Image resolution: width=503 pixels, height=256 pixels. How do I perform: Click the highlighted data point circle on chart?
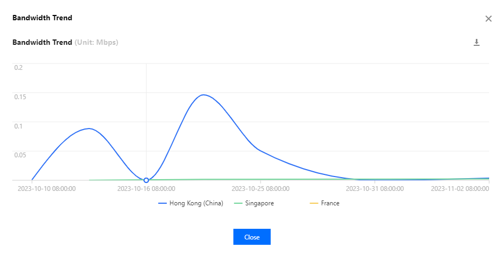point(147,180)
